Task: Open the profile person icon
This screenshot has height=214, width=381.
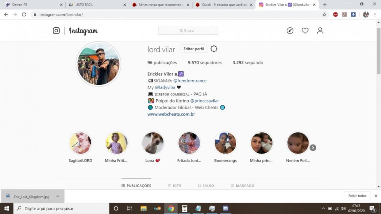Action: click(320, 30)
